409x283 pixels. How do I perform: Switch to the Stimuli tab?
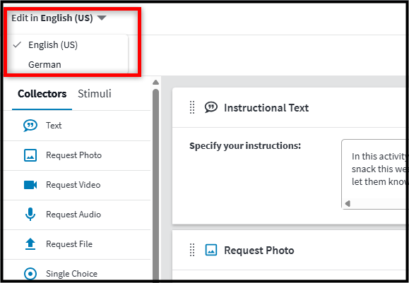95,94
